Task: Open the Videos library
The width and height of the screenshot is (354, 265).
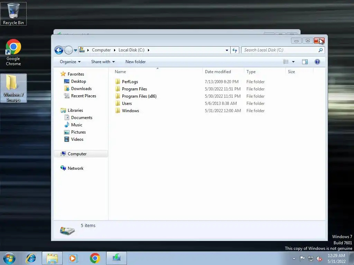Action: pyautogui.click(x=77, y=139)
